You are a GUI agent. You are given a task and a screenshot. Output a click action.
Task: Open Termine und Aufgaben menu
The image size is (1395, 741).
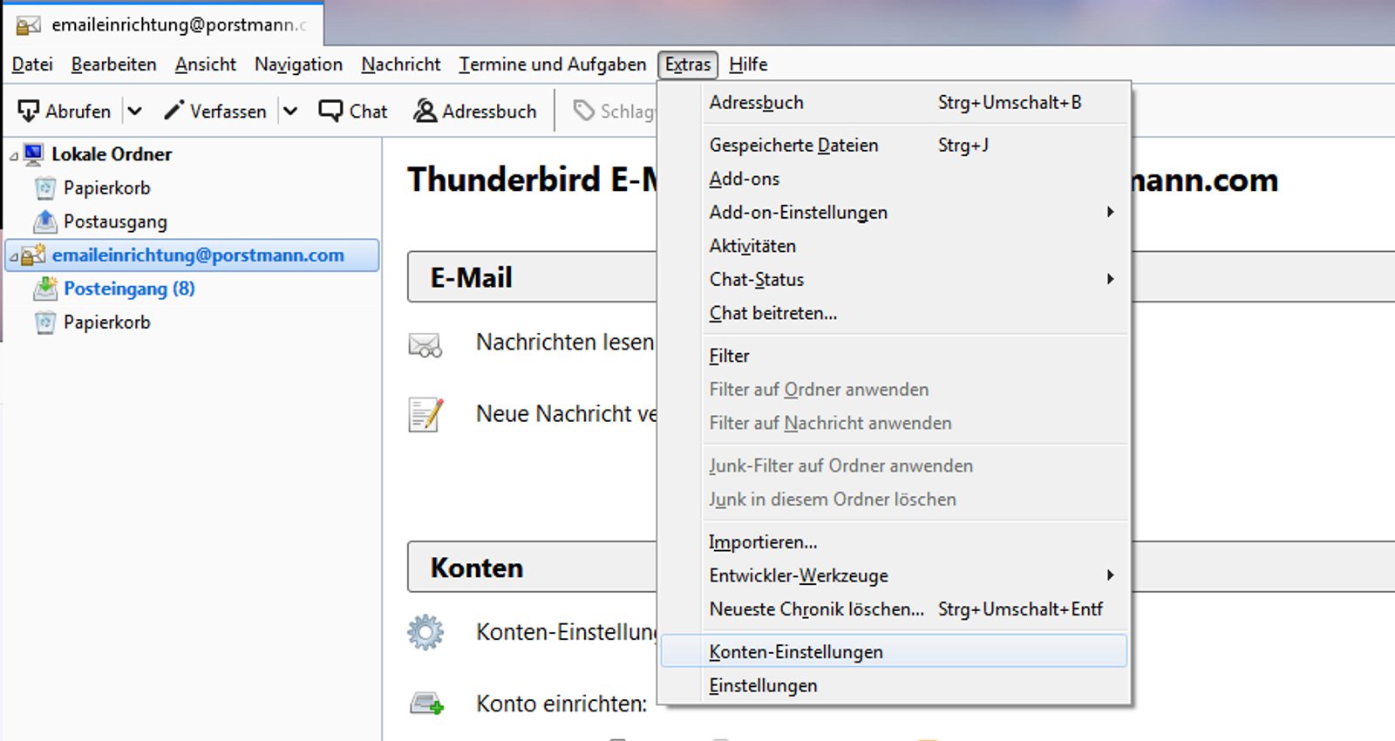[x=553, y=65]
